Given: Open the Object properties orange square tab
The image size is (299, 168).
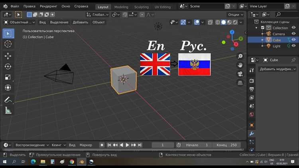Looking at the screenshot, I should tap(252, 125).
